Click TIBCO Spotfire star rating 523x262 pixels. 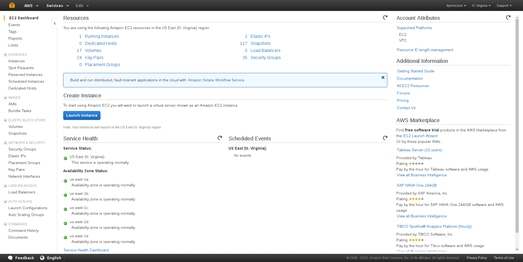pos(416,240)
